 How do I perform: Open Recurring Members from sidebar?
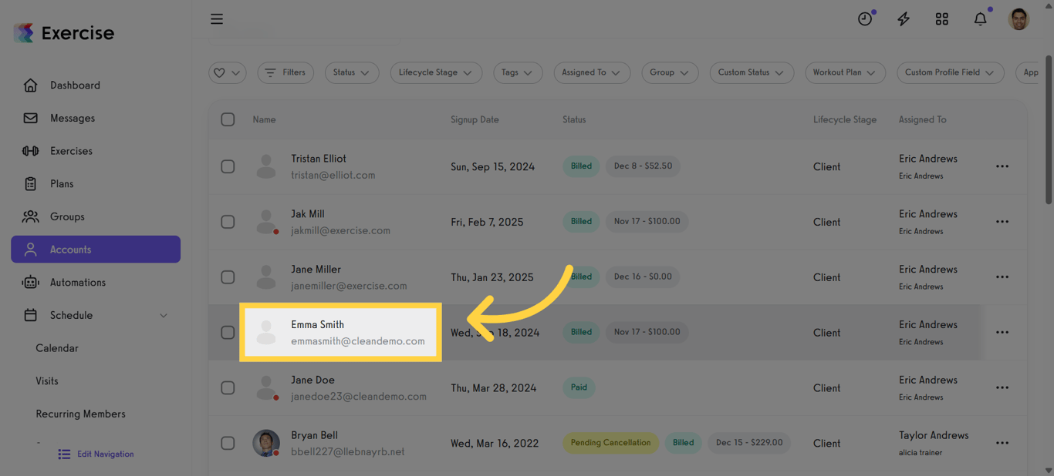(80, 414)
